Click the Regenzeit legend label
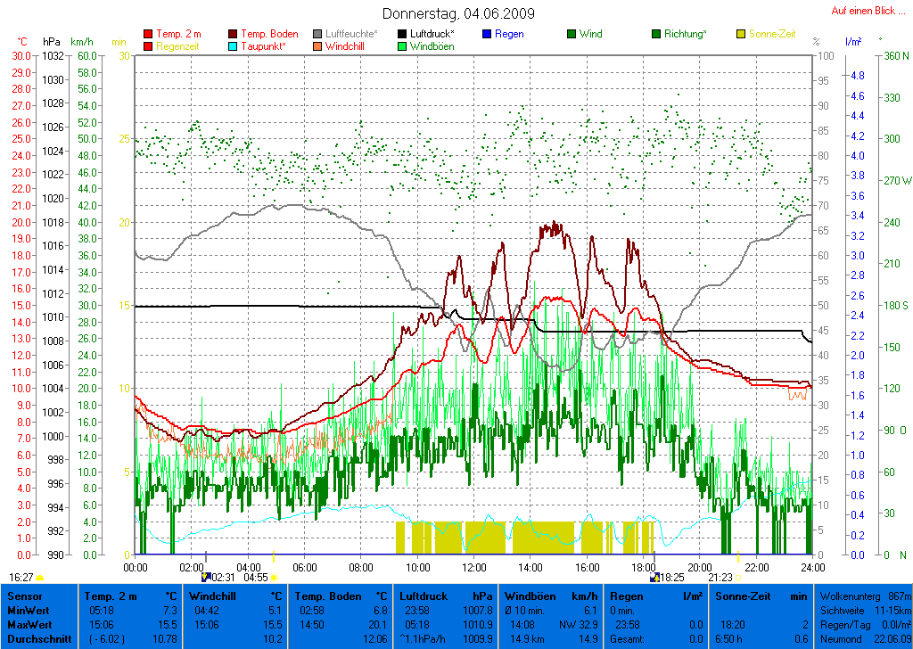Image resolution: width=913 pixels, height=649 pixels. 179,46
